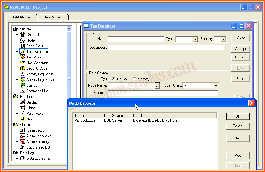Screen dimensions: 265x172
Task: Select the Device data source radio button
Action: pos(114,79)
